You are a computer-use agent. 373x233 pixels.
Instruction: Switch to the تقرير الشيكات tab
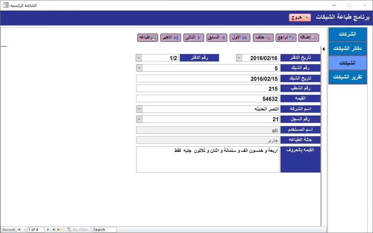[x=347, y=77]
